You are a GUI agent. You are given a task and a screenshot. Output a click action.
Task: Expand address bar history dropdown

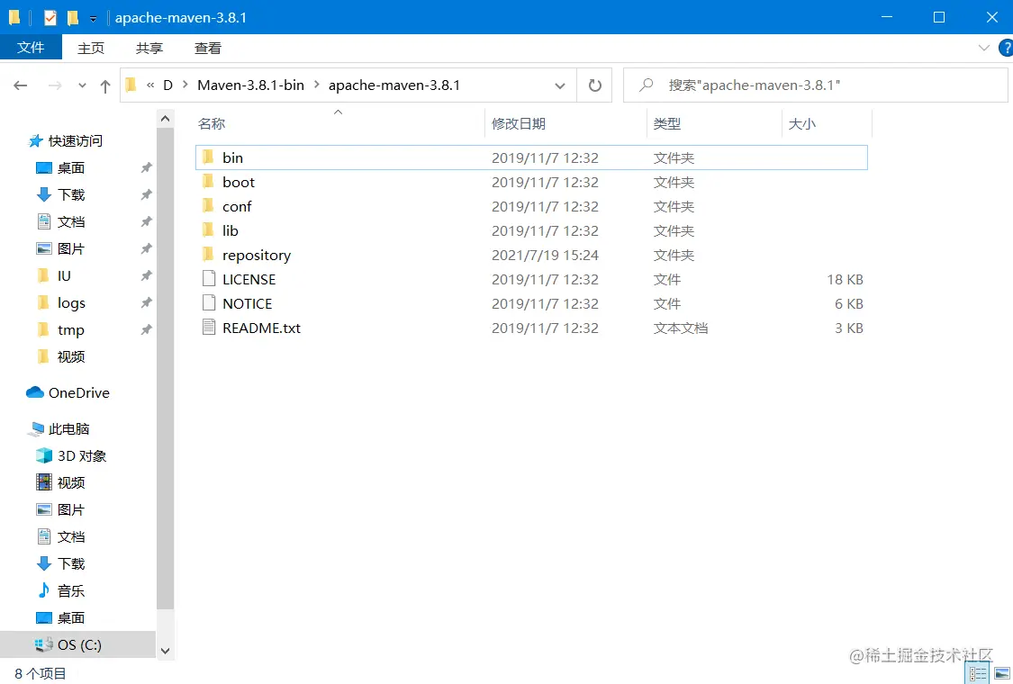[x=560, y=85]
